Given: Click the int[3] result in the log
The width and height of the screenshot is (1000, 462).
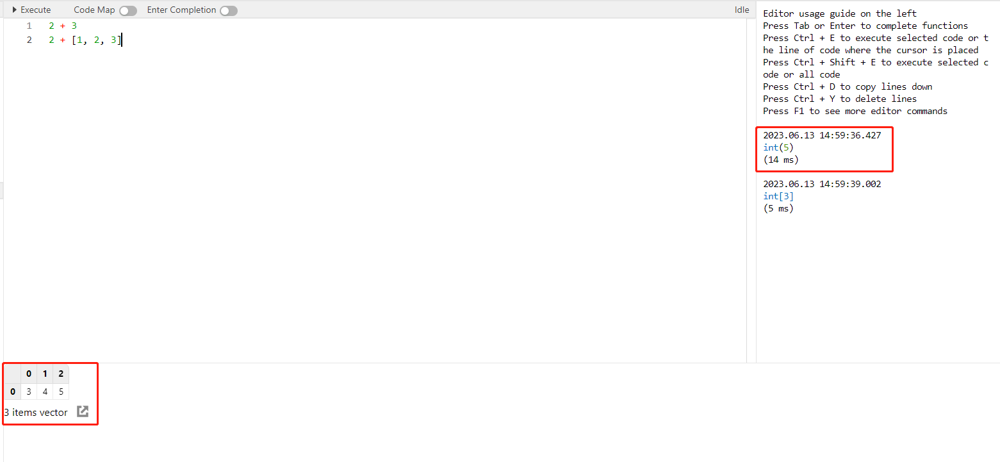Looking at the screenshot, I should (x=778, y=196).
